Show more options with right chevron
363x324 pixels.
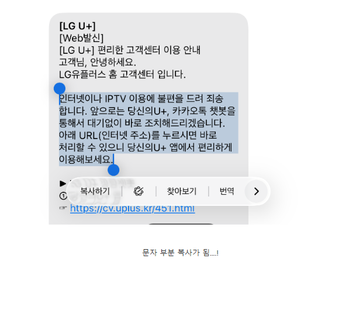(256, 191)
